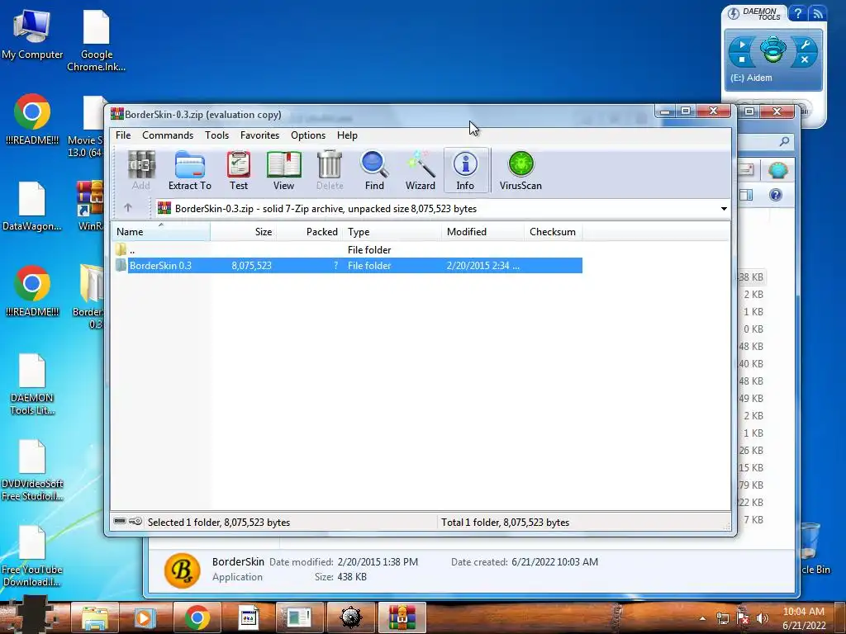Viewport: 846px width, 634px height.
Task: Select DVDVideoSoft Free Studio desktop file
Action: (32, 471)
